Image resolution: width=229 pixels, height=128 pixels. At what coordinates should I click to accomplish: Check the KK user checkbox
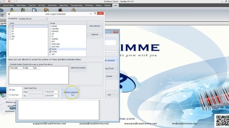[10, 31]
